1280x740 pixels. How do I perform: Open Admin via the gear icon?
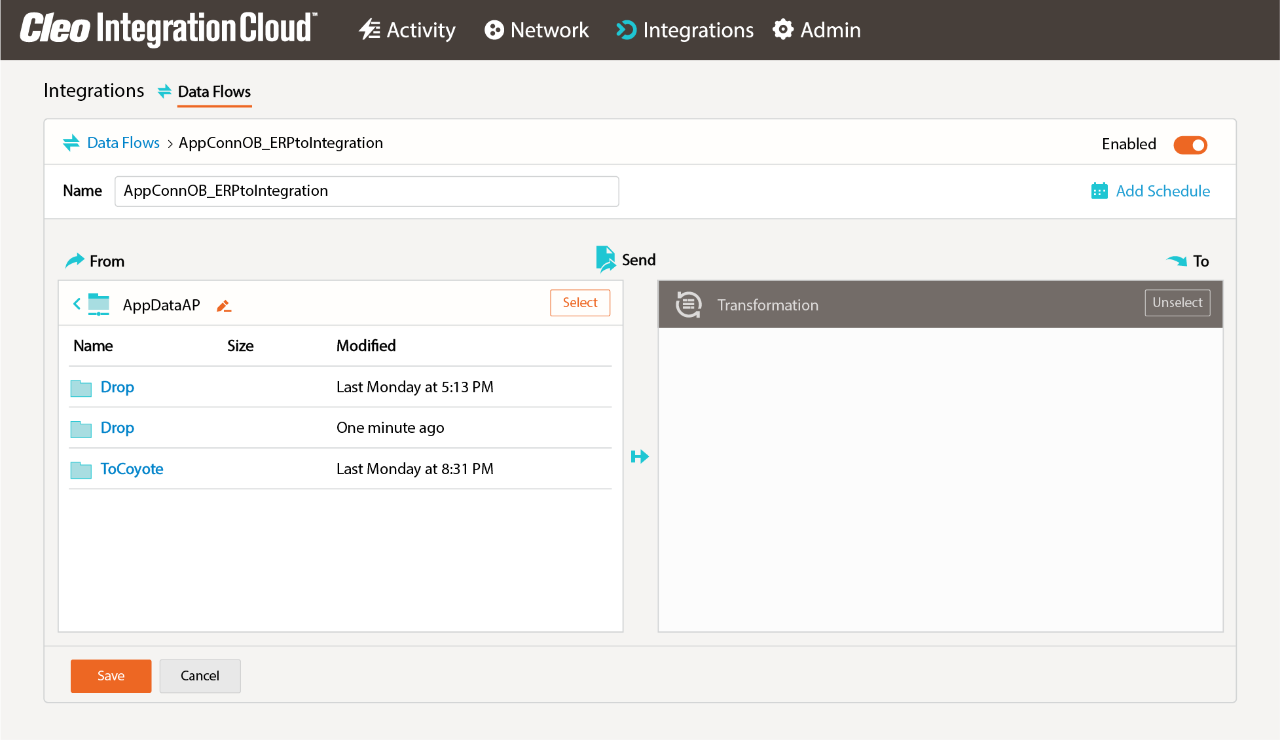pyautogui.click(x=783, y=29)
